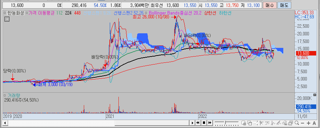Viewport: 320px width, 128px height.
Task: Toggle the square marker beside 거래량
Action: coord(5,95)
